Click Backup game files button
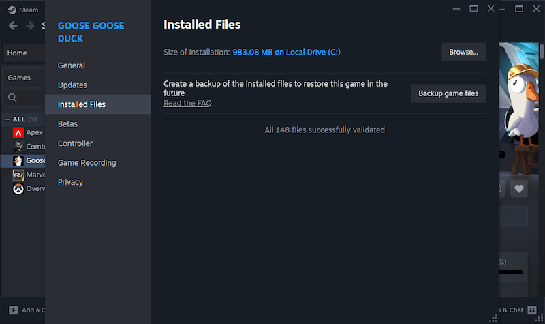The height and width of the screenshot is (324, 545). point(448,93)
